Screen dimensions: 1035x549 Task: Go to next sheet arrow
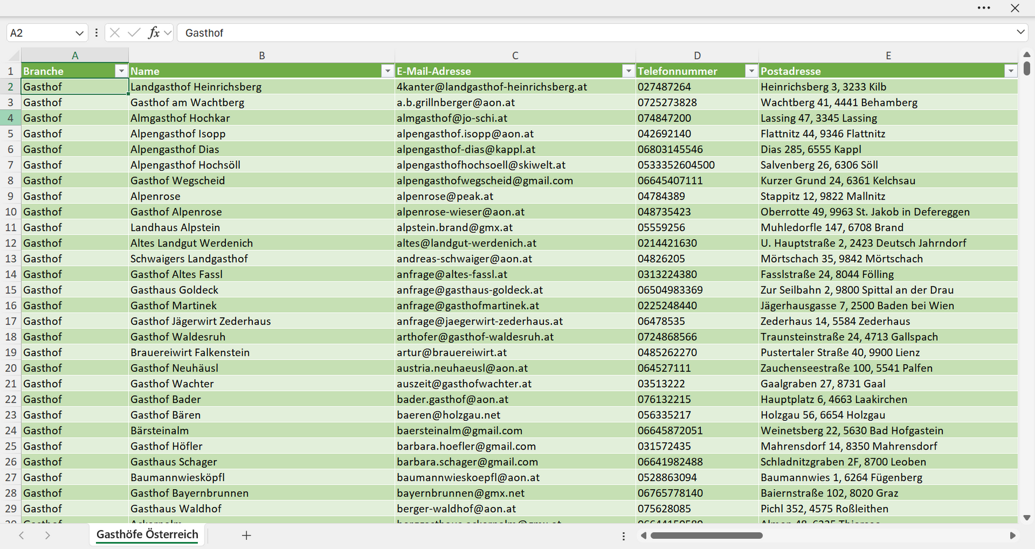point(48,535)
